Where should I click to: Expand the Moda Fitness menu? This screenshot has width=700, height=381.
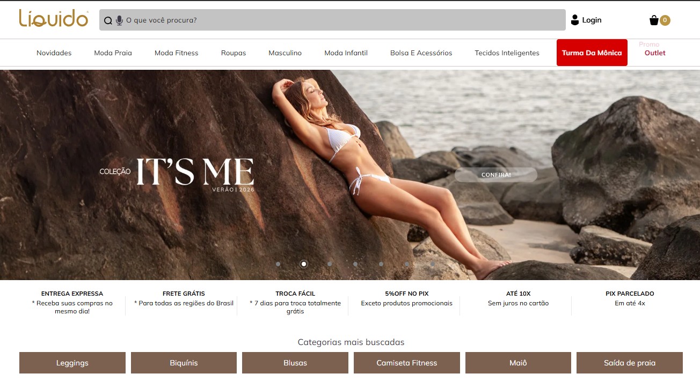[176, 53]
